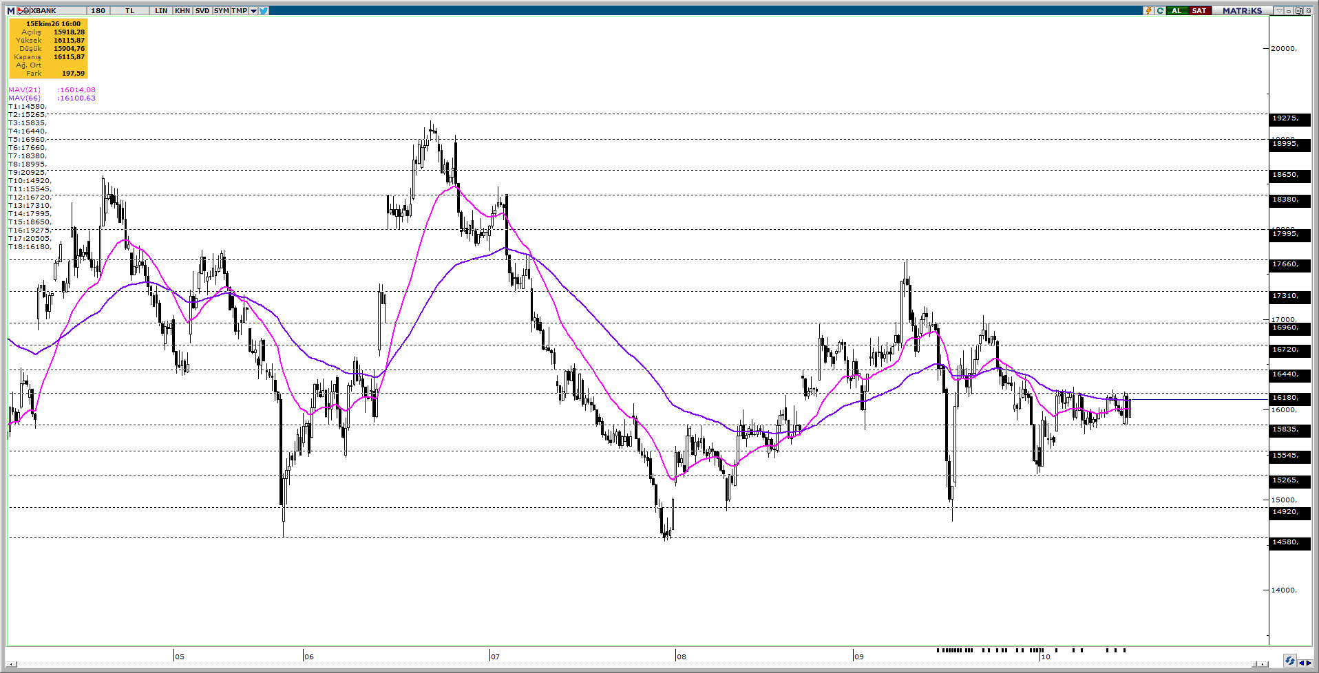The height and width of the screenshot is (673, 1319).
Task: Click the SYM toolbar button
Action: tap(221, 11)
